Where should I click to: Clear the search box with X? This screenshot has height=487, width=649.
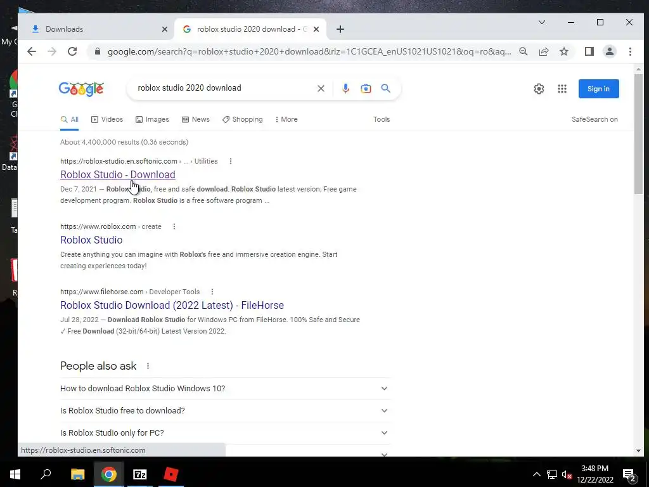tap(321, 88)
